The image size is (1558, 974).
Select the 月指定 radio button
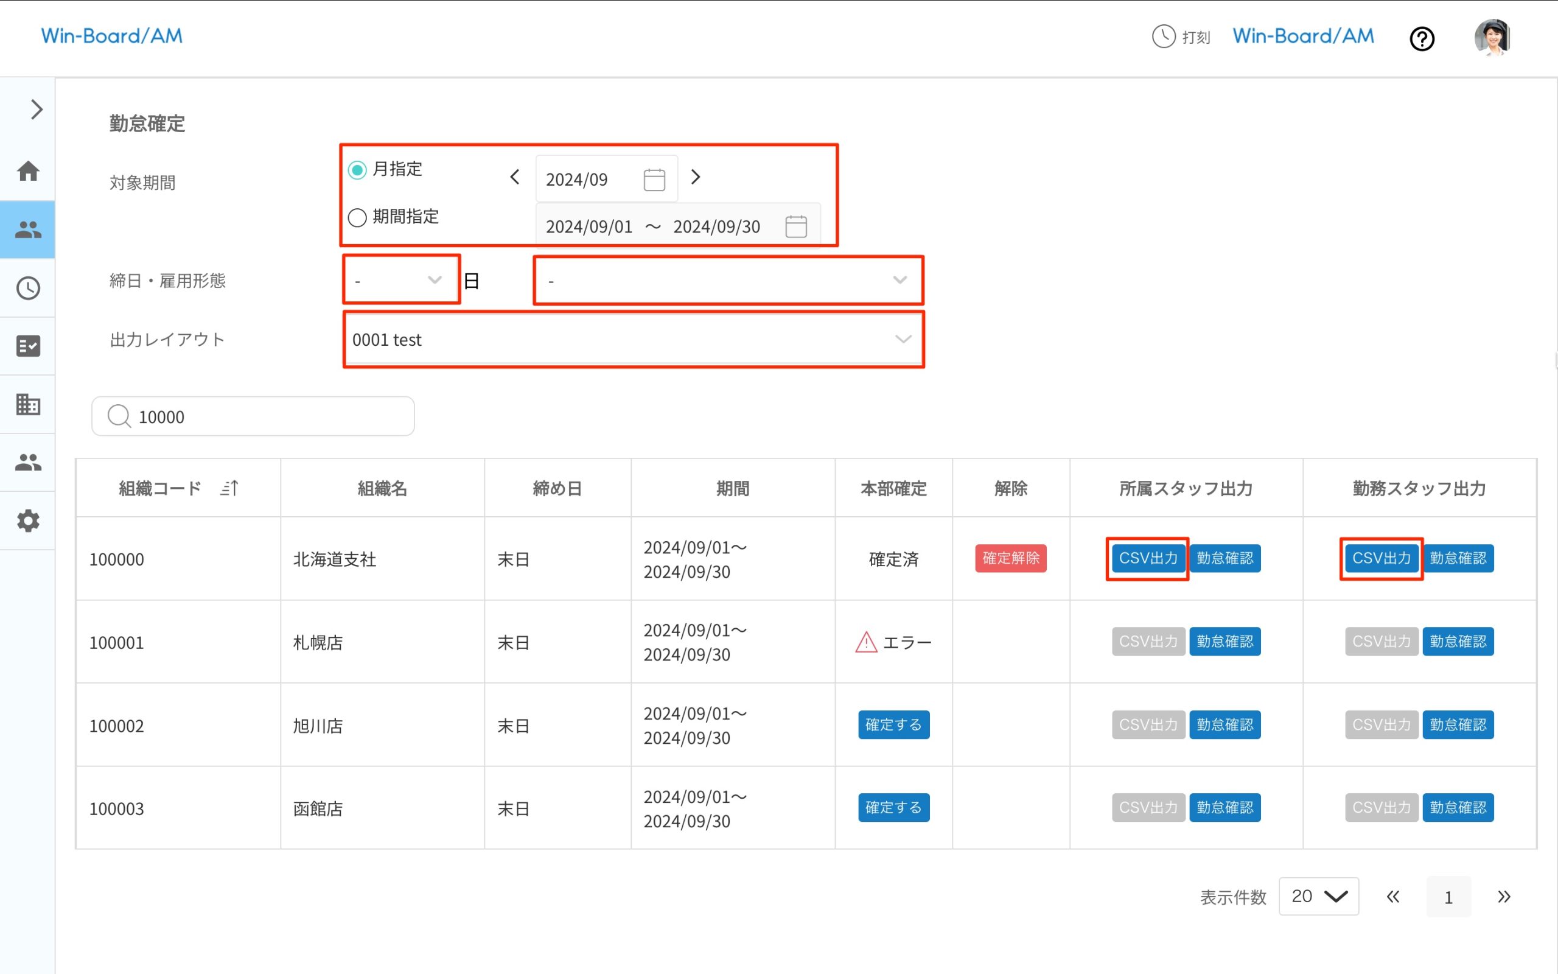point(357,170)
